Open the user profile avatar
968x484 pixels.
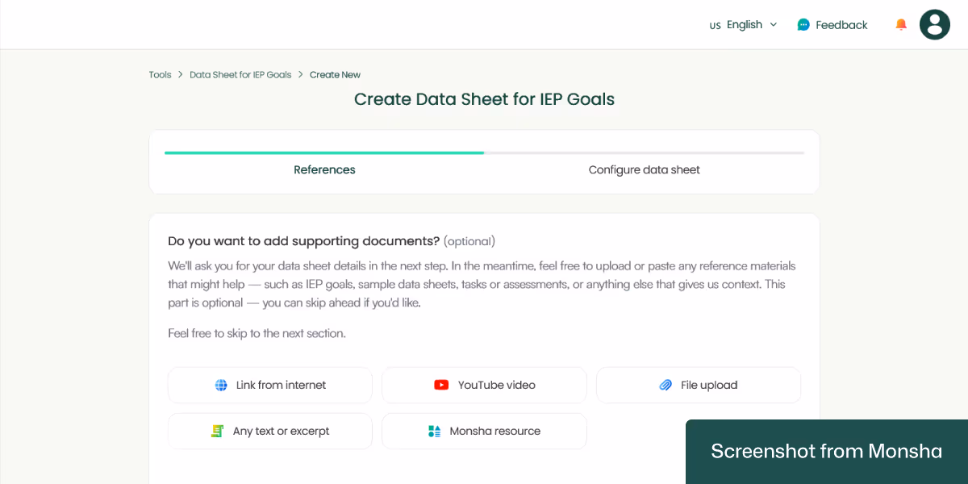935,24
